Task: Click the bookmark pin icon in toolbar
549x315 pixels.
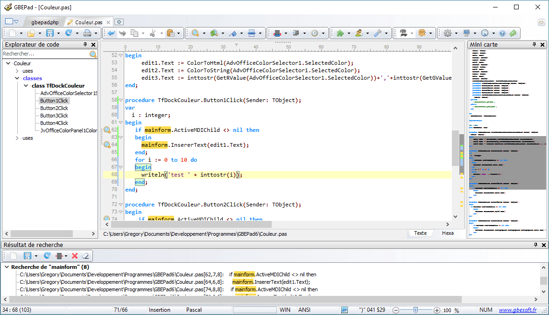Action: (x=233, y=33)
